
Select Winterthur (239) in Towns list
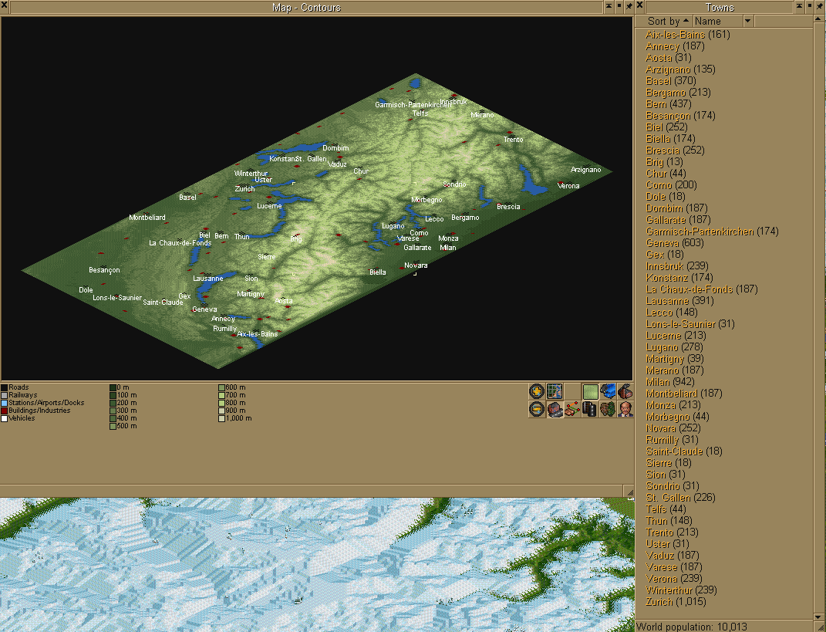point(681,590)
